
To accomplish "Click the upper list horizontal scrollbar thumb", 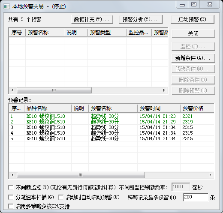I will (54, 90).
